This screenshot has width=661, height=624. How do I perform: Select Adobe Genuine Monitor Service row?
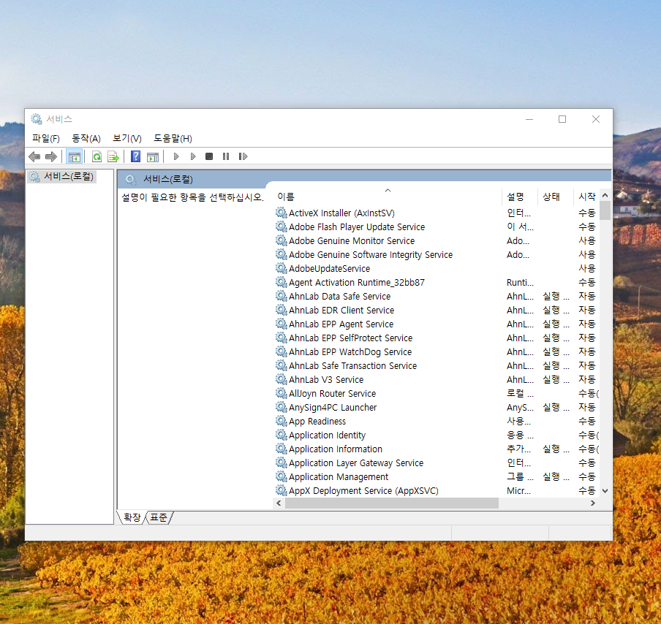point(437,240)
